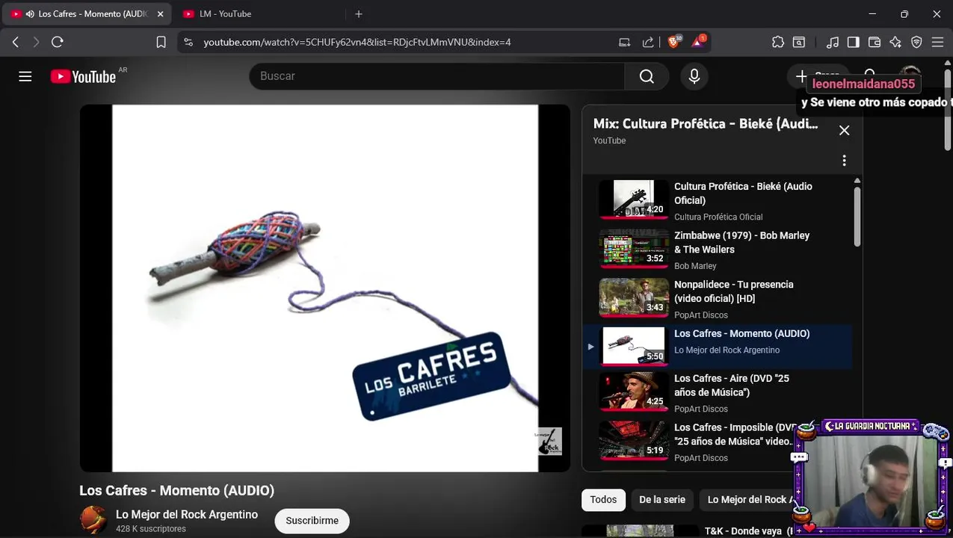
Task: Click Cultura Profética Oficial channel text
Action: click(718, 217)
